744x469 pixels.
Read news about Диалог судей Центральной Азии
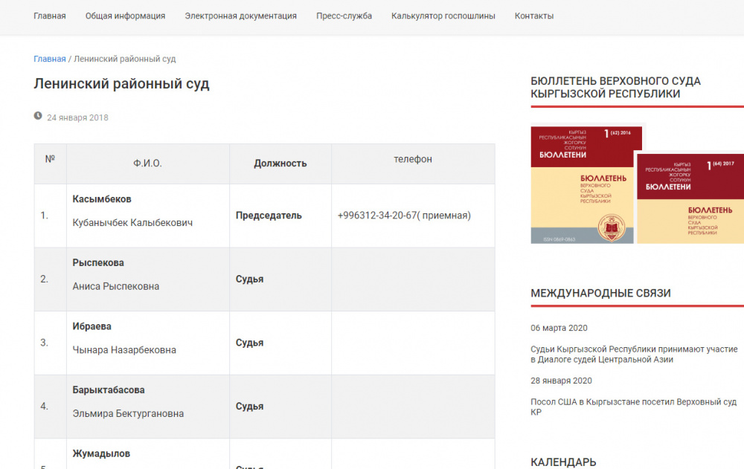coord(634,354)
